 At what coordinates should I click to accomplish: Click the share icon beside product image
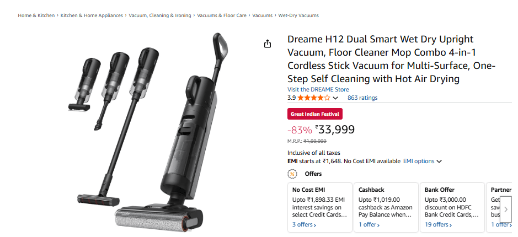(x=268, y=44)
